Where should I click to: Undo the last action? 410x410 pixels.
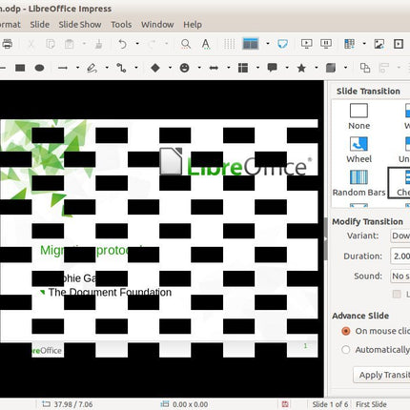point(122,44)
